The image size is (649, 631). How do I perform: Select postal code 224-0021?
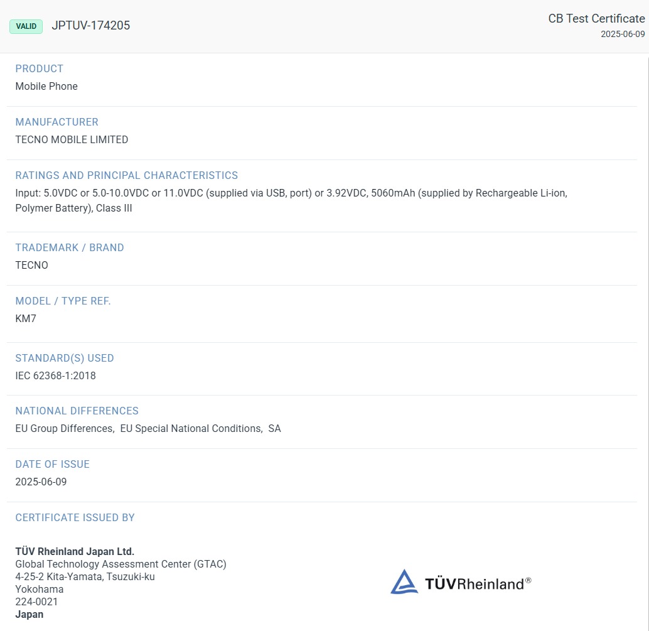36,601
